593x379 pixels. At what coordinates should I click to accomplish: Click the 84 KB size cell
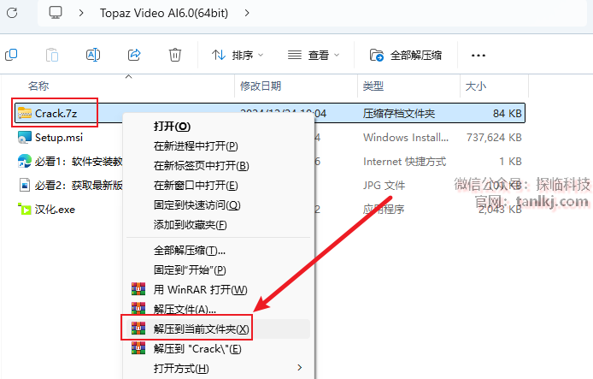(x=508, y=113)
